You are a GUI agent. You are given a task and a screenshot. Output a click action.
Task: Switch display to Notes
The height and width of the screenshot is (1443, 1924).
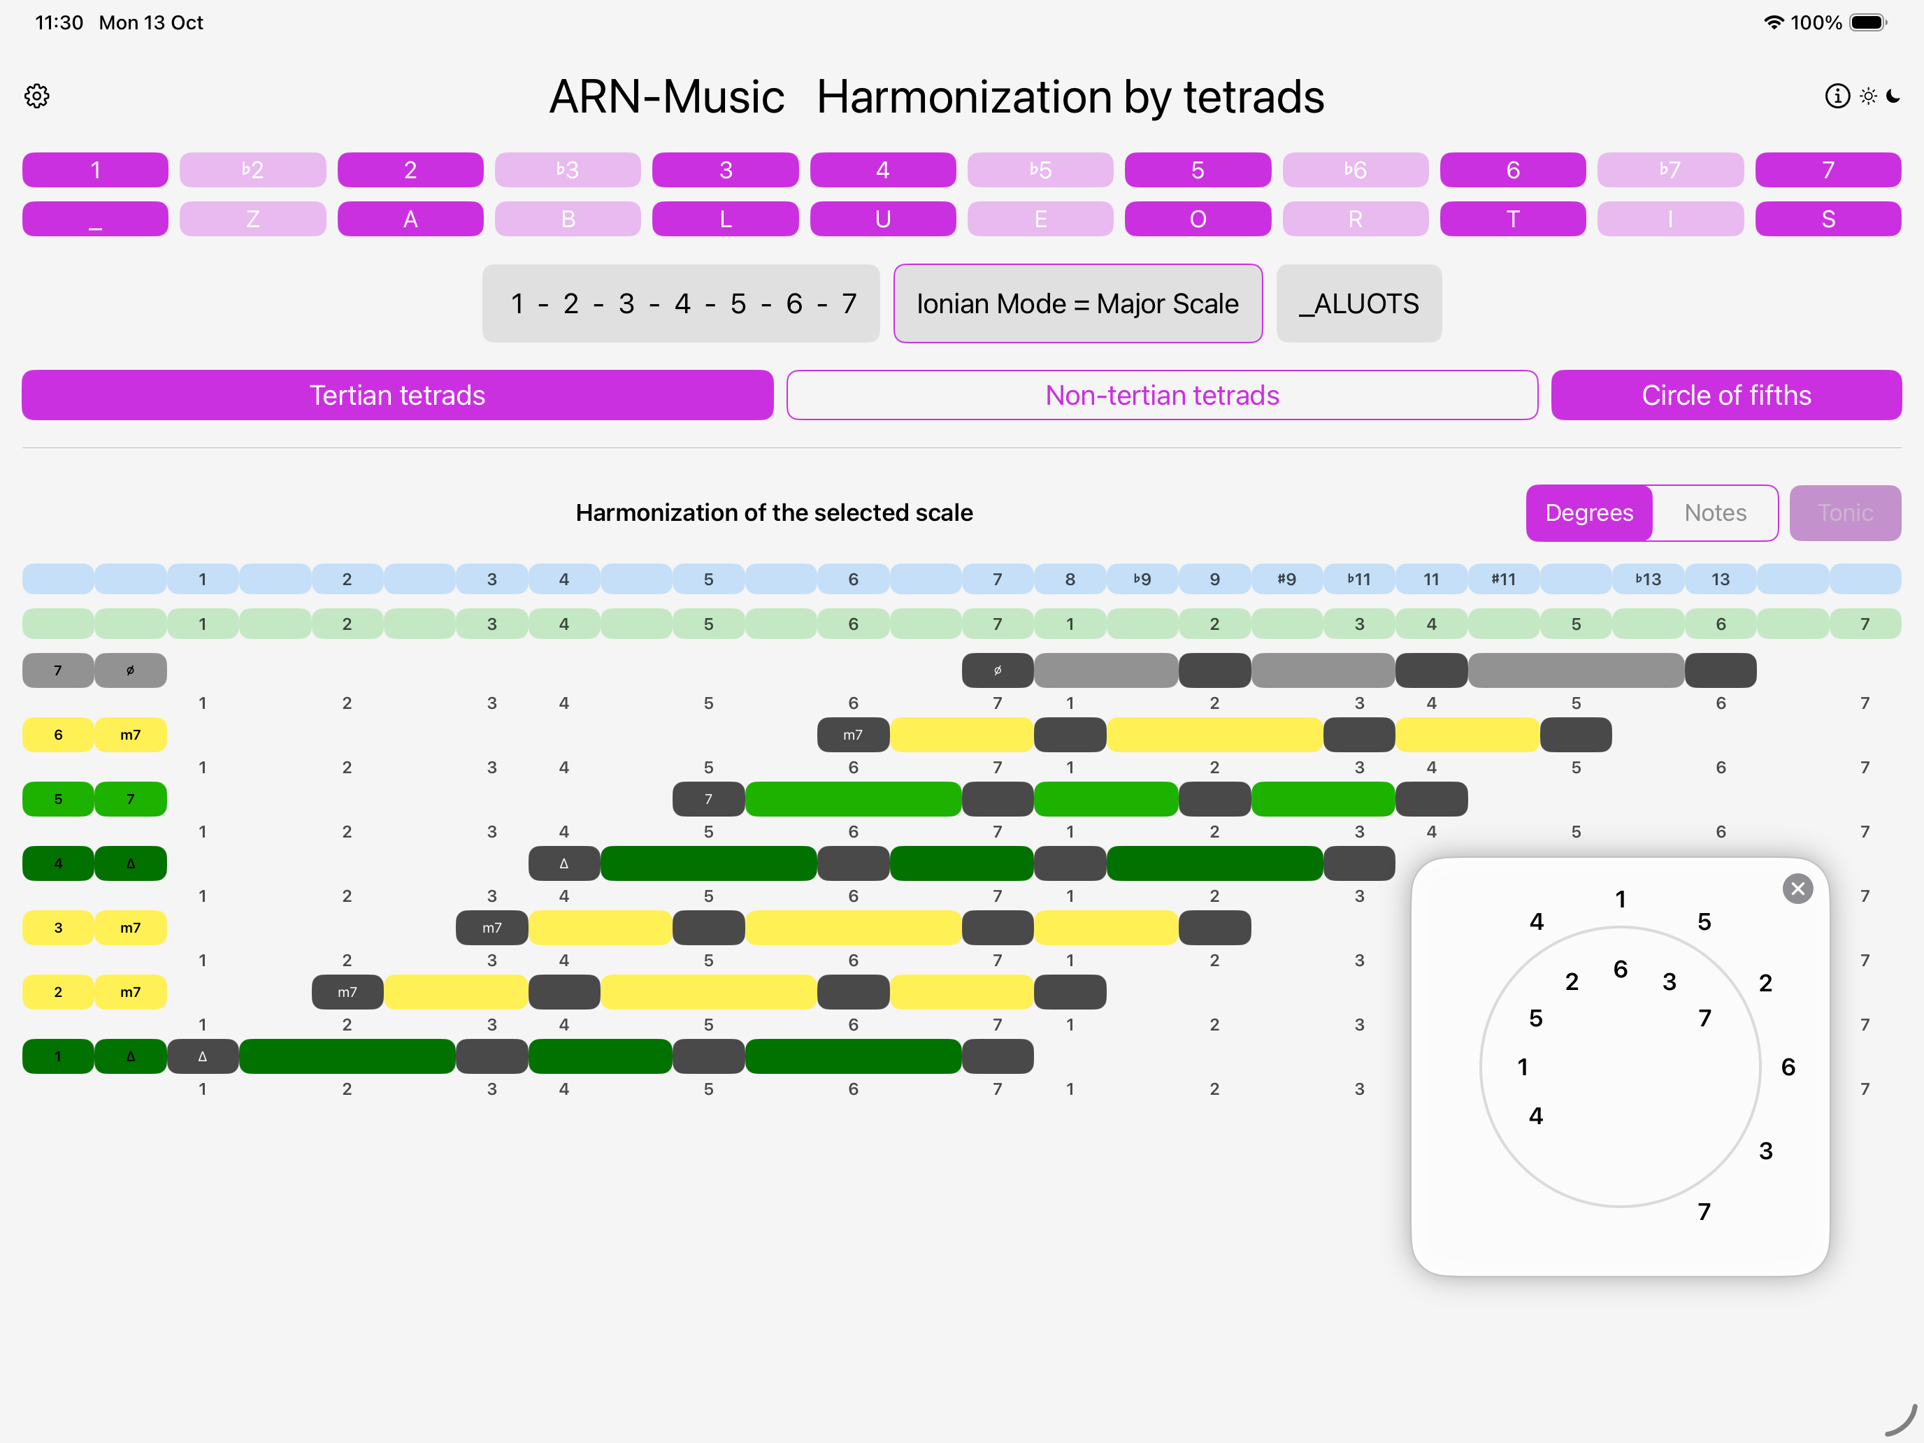point(1714,513)
